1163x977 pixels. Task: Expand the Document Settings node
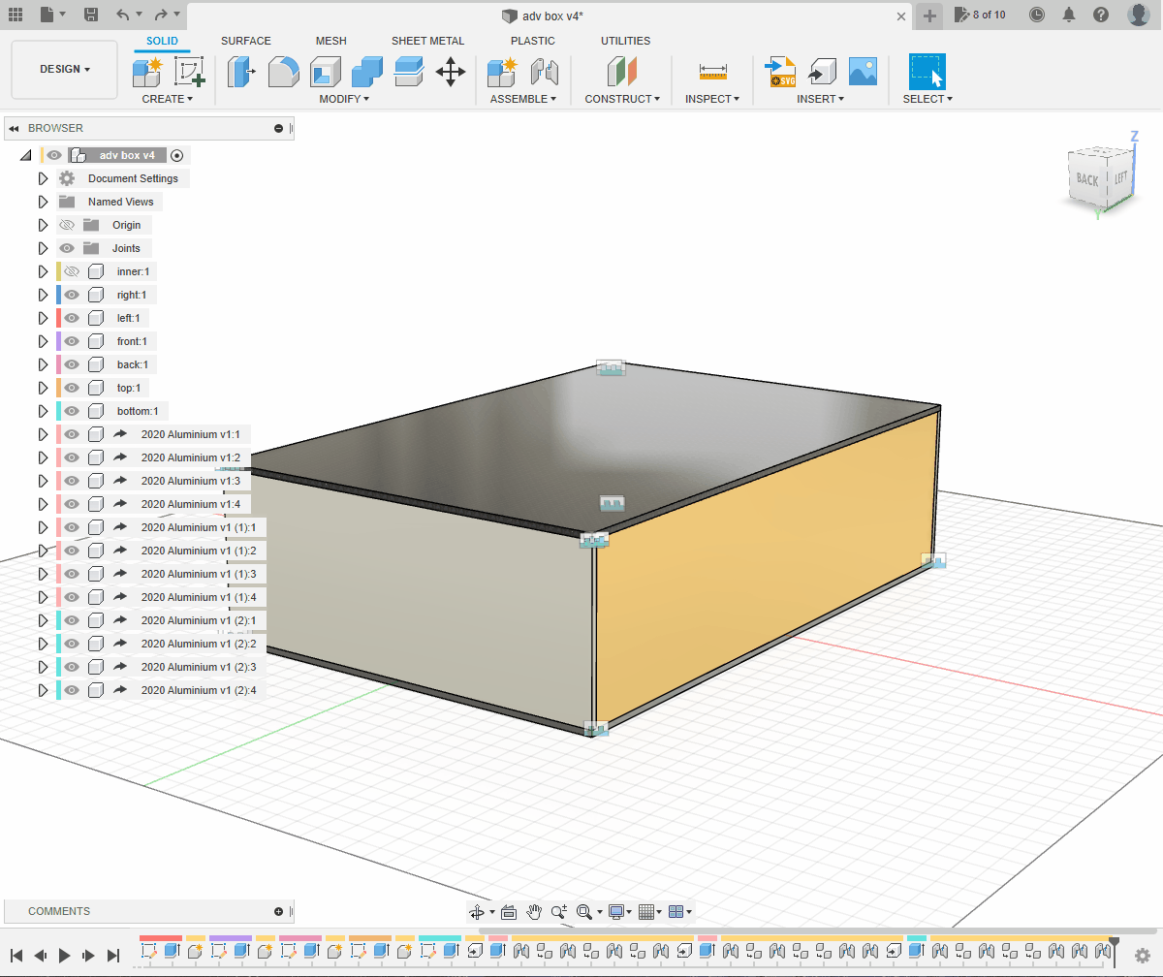pyautogui.click(x=43, y=178)
